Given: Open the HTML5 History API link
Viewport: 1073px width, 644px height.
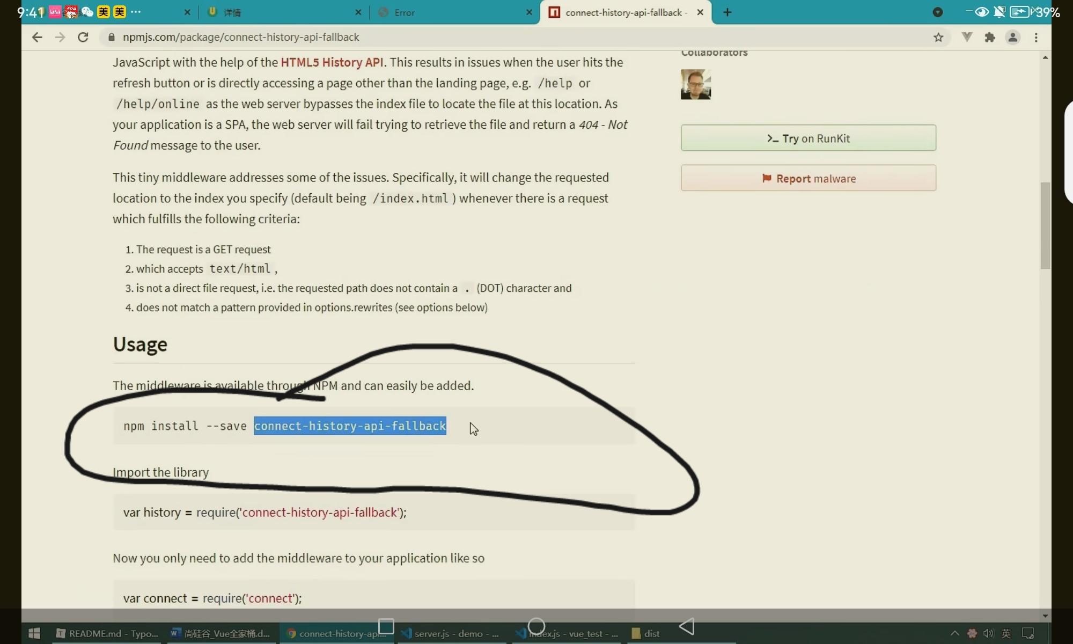Looking at the screenshot, I should 332,62.
